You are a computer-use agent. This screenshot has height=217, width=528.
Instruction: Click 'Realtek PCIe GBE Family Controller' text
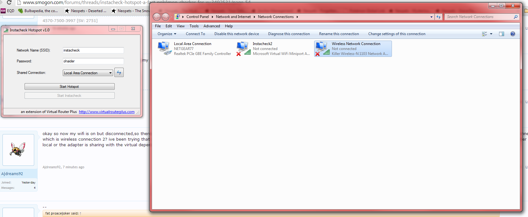(202, 54)
